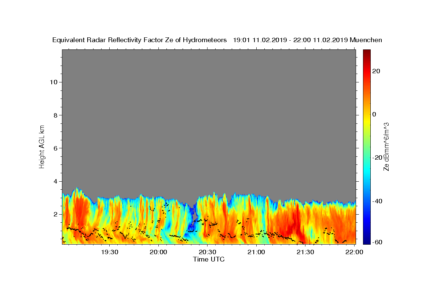Click the station name 'Muenchen' in the title

[x=366, y=40]
